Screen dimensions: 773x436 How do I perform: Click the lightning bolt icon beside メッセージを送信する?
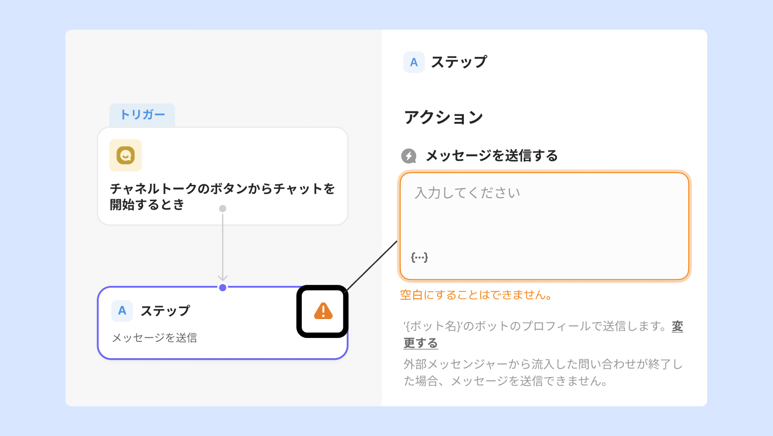tap(408, 156)
